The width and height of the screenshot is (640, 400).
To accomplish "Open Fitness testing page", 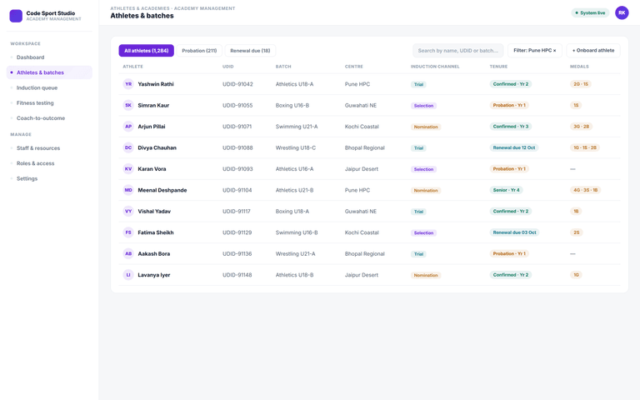I will 49,102.
